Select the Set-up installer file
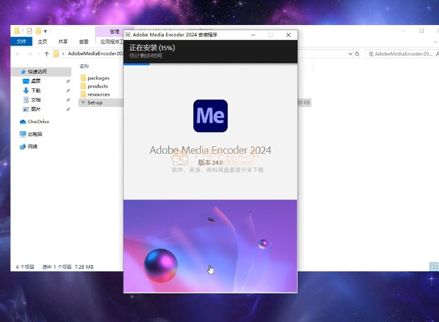Image resolution: width=439 pixels, height=322 pixels. tap(94, 103)
